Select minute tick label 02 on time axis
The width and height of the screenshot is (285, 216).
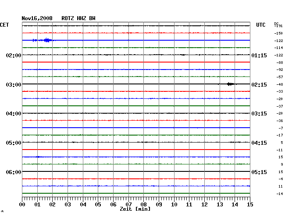(x=52, y=204)
